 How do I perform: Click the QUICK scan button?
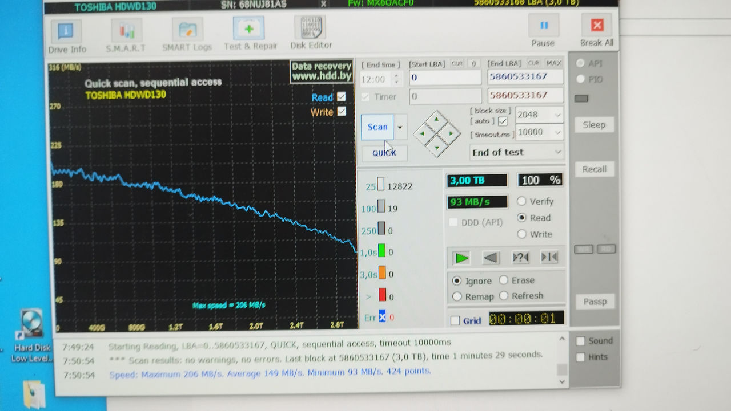tap(384, 153)
